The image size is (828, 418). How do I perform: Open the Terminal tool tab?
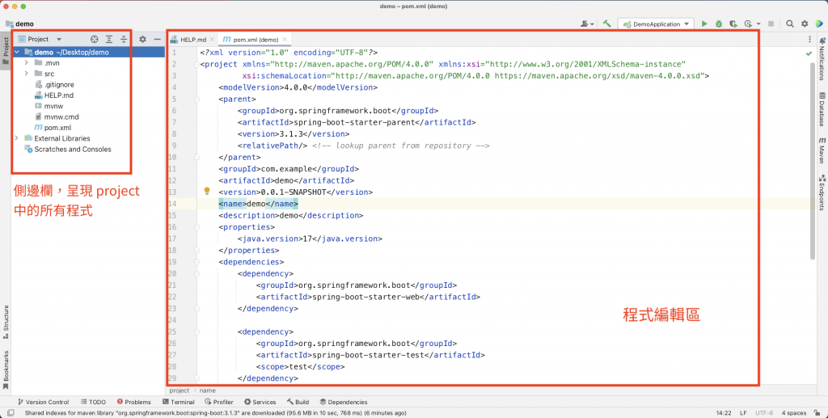click(179, 402)
